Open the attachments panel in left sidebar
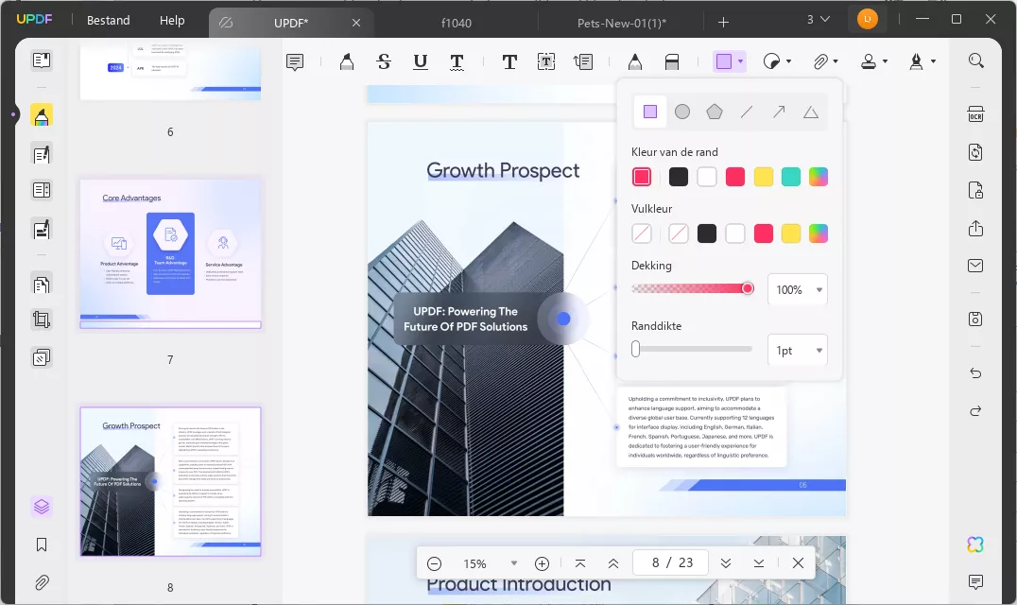Image resolution: width=1017 pixels, height=605 pixels. 42,582
